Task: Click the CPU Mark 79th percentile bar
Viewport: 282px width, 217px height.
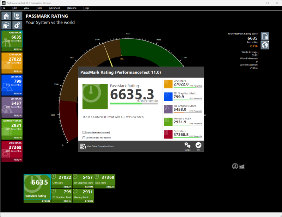Action: click(x=188, y=87)
